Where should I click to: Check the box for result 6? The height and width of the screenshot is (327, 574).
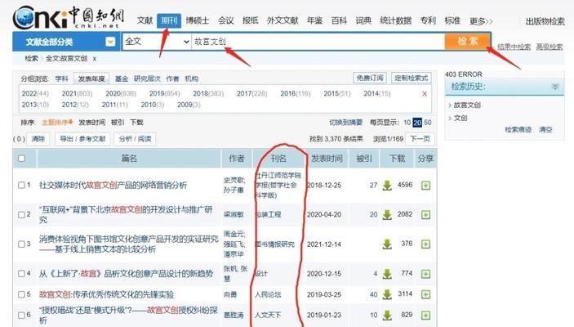(21, 315)
